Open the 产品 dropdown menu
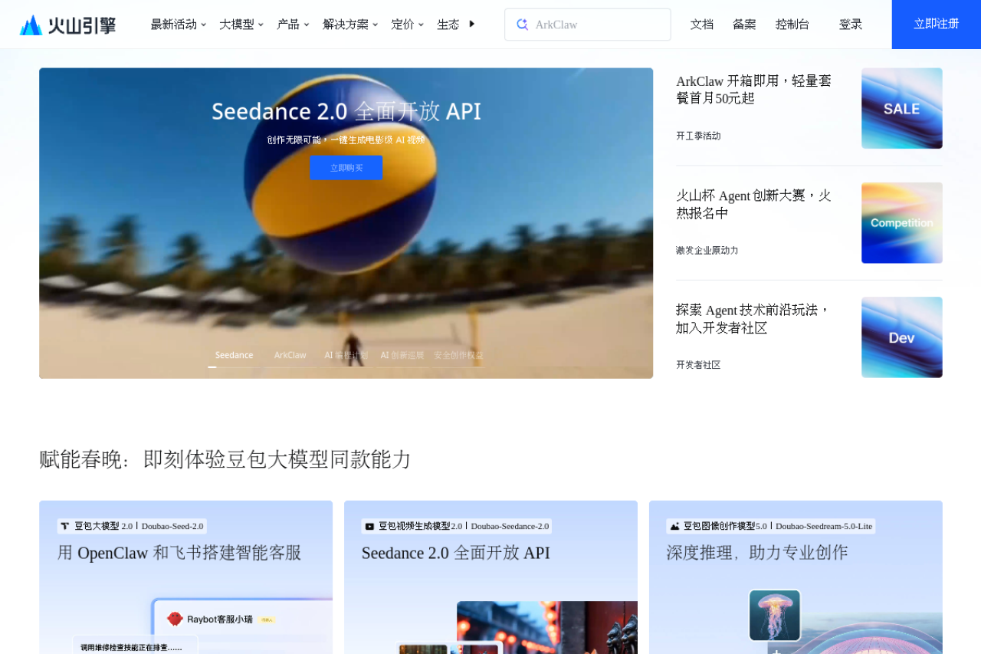981x654 pixels. (x=293, y=25)
